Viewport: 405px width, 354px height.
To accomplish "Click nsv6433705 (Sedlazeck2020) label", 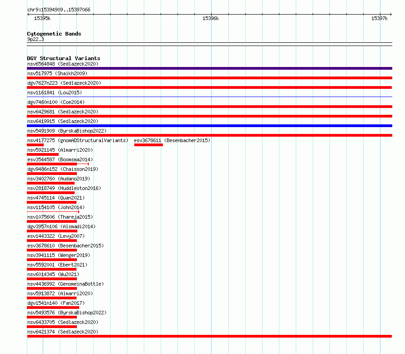I will tap(63, 322).
